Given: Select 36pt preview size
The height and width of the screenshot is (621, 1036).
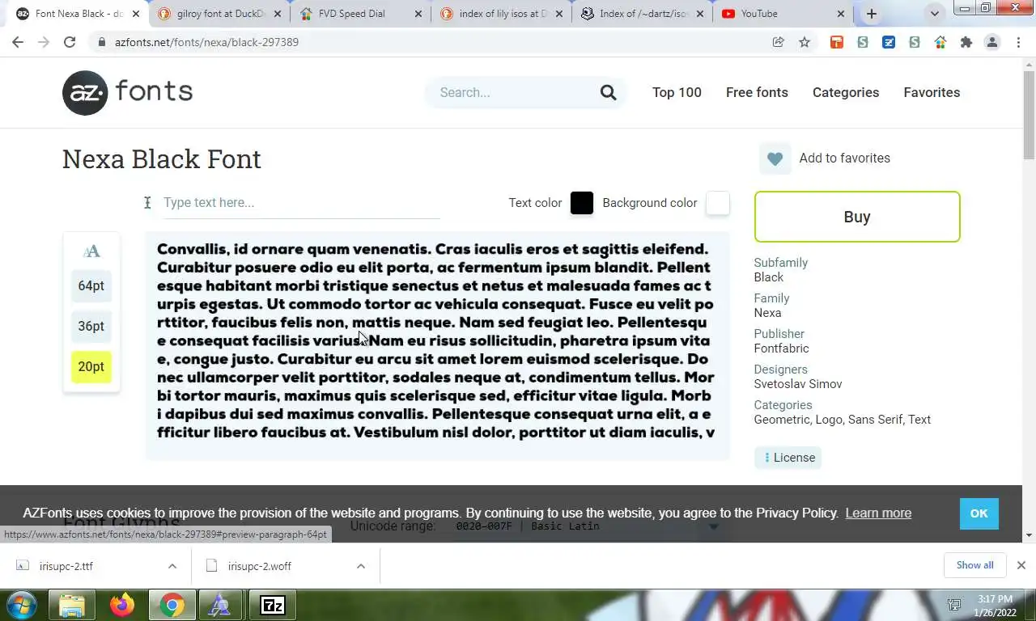Looking at the screenshot, I should point(91,326).
